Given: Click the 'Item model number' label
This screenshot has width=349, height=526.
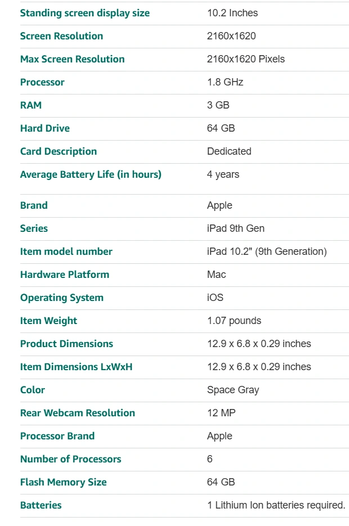Looking at the screenshot, I should tap(66, 251).
